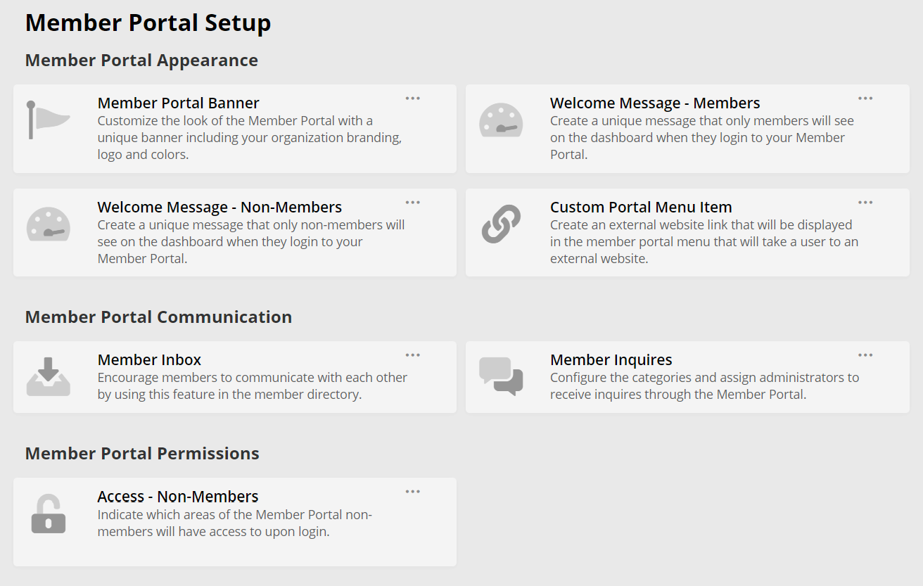Open the ellipsis menu on Welcome Message - Members

click(x=865, y=98)
